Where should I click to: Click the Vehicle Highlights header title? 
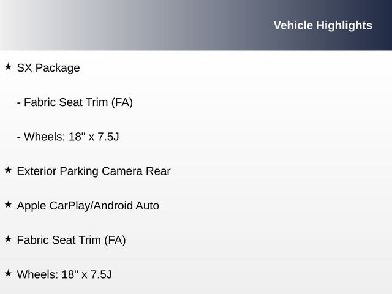pyautogui.click(x=322, y=25)
